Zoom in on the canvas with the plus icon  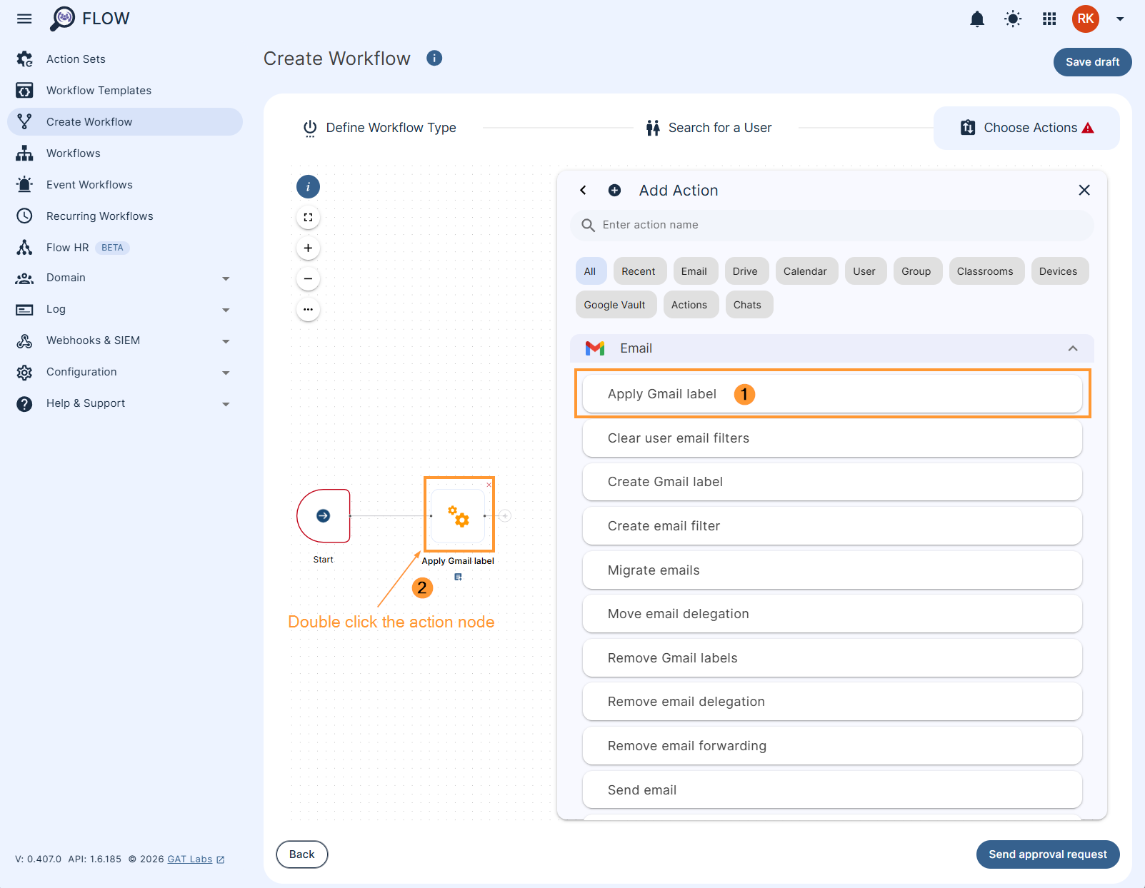click(308, 248)
